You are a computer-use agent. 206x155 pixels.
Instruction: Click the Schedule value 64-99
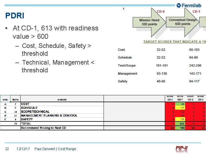click(x=193, y=57)
